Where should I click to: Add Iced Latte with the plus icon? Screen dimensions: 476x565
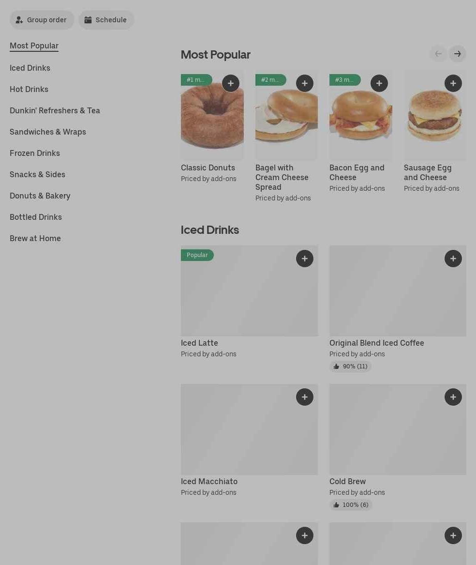click(x=305, y=259)
